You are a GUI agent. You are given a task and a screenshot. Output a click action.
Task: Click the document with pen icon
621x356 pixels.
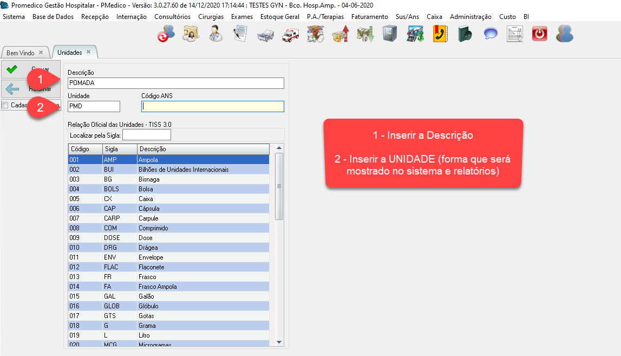[x=240, y=34]
